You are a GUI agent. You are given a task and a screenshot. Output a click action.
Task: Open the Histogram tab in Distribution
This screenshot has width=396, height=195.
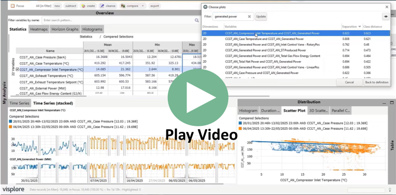[x=248, y=111]
